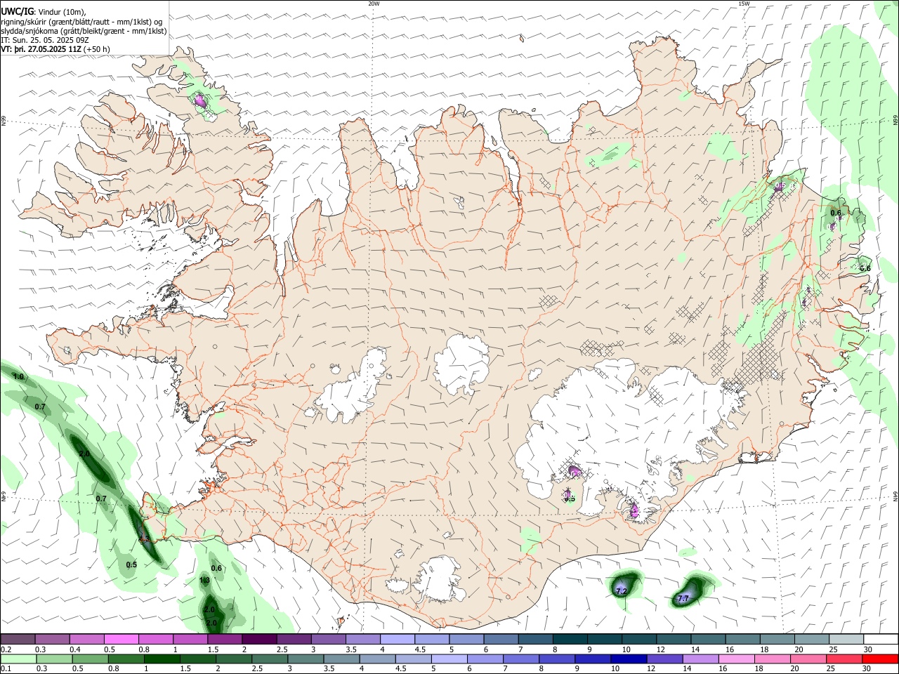
Task: Click the '7.7' precipitation value off the south coast
Action: coord(683,598)
